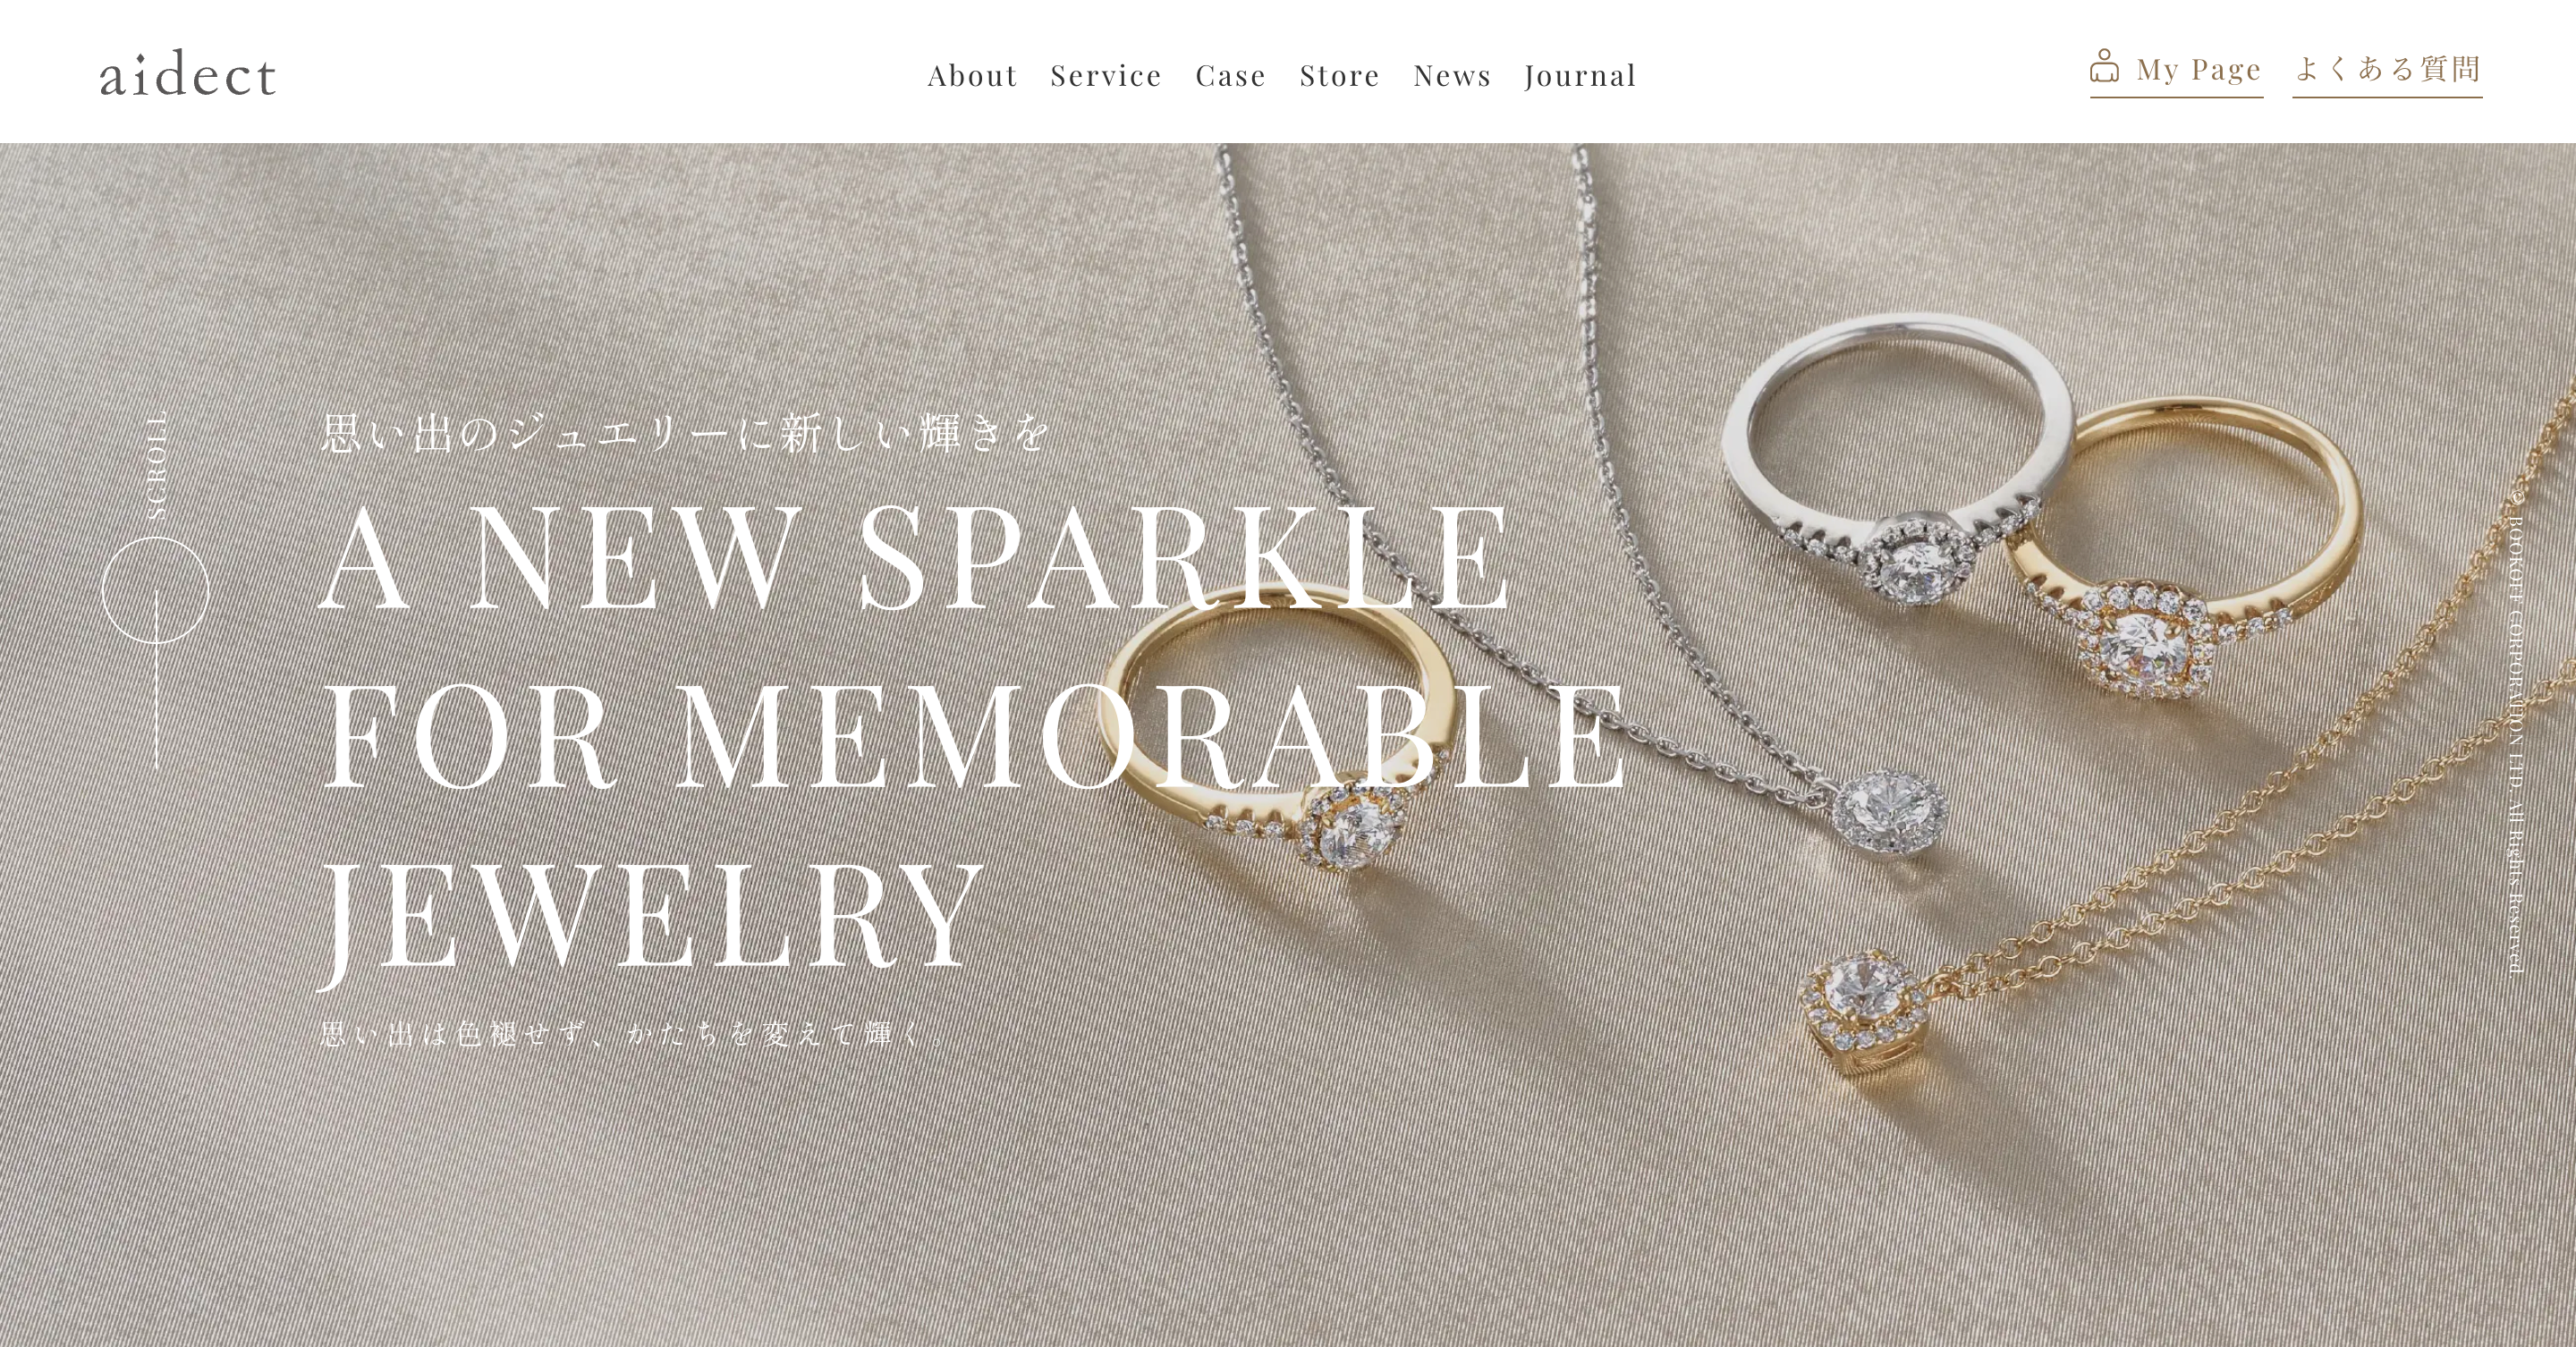Go to the Case page
The width and height of the screenshot is (2576, 1347).
point(1231,75)
